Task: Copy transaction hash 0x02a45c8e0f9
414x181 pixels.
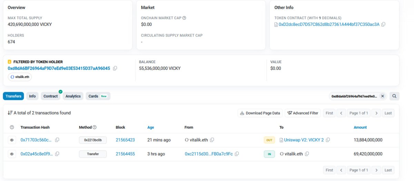Action: (x=57, y=154)
